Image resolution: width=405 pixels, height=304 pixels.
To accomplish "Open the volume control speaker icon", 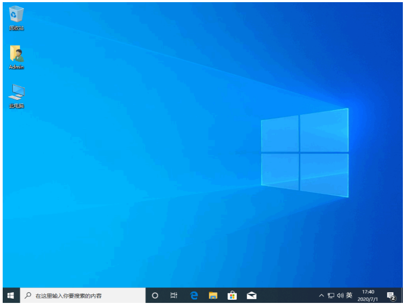I will (x=340, y=295).
